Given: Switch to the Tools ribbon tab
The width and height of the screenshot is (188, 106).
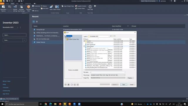Looking at the screenshot, I should pyautogui.click(x=12, y=4).
